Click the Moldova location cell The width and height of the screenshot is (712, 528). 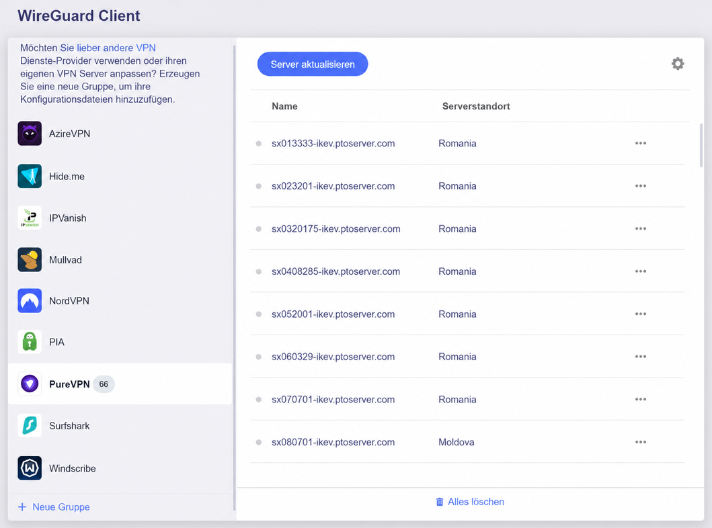pyautogui.click(x=456, y=442)
